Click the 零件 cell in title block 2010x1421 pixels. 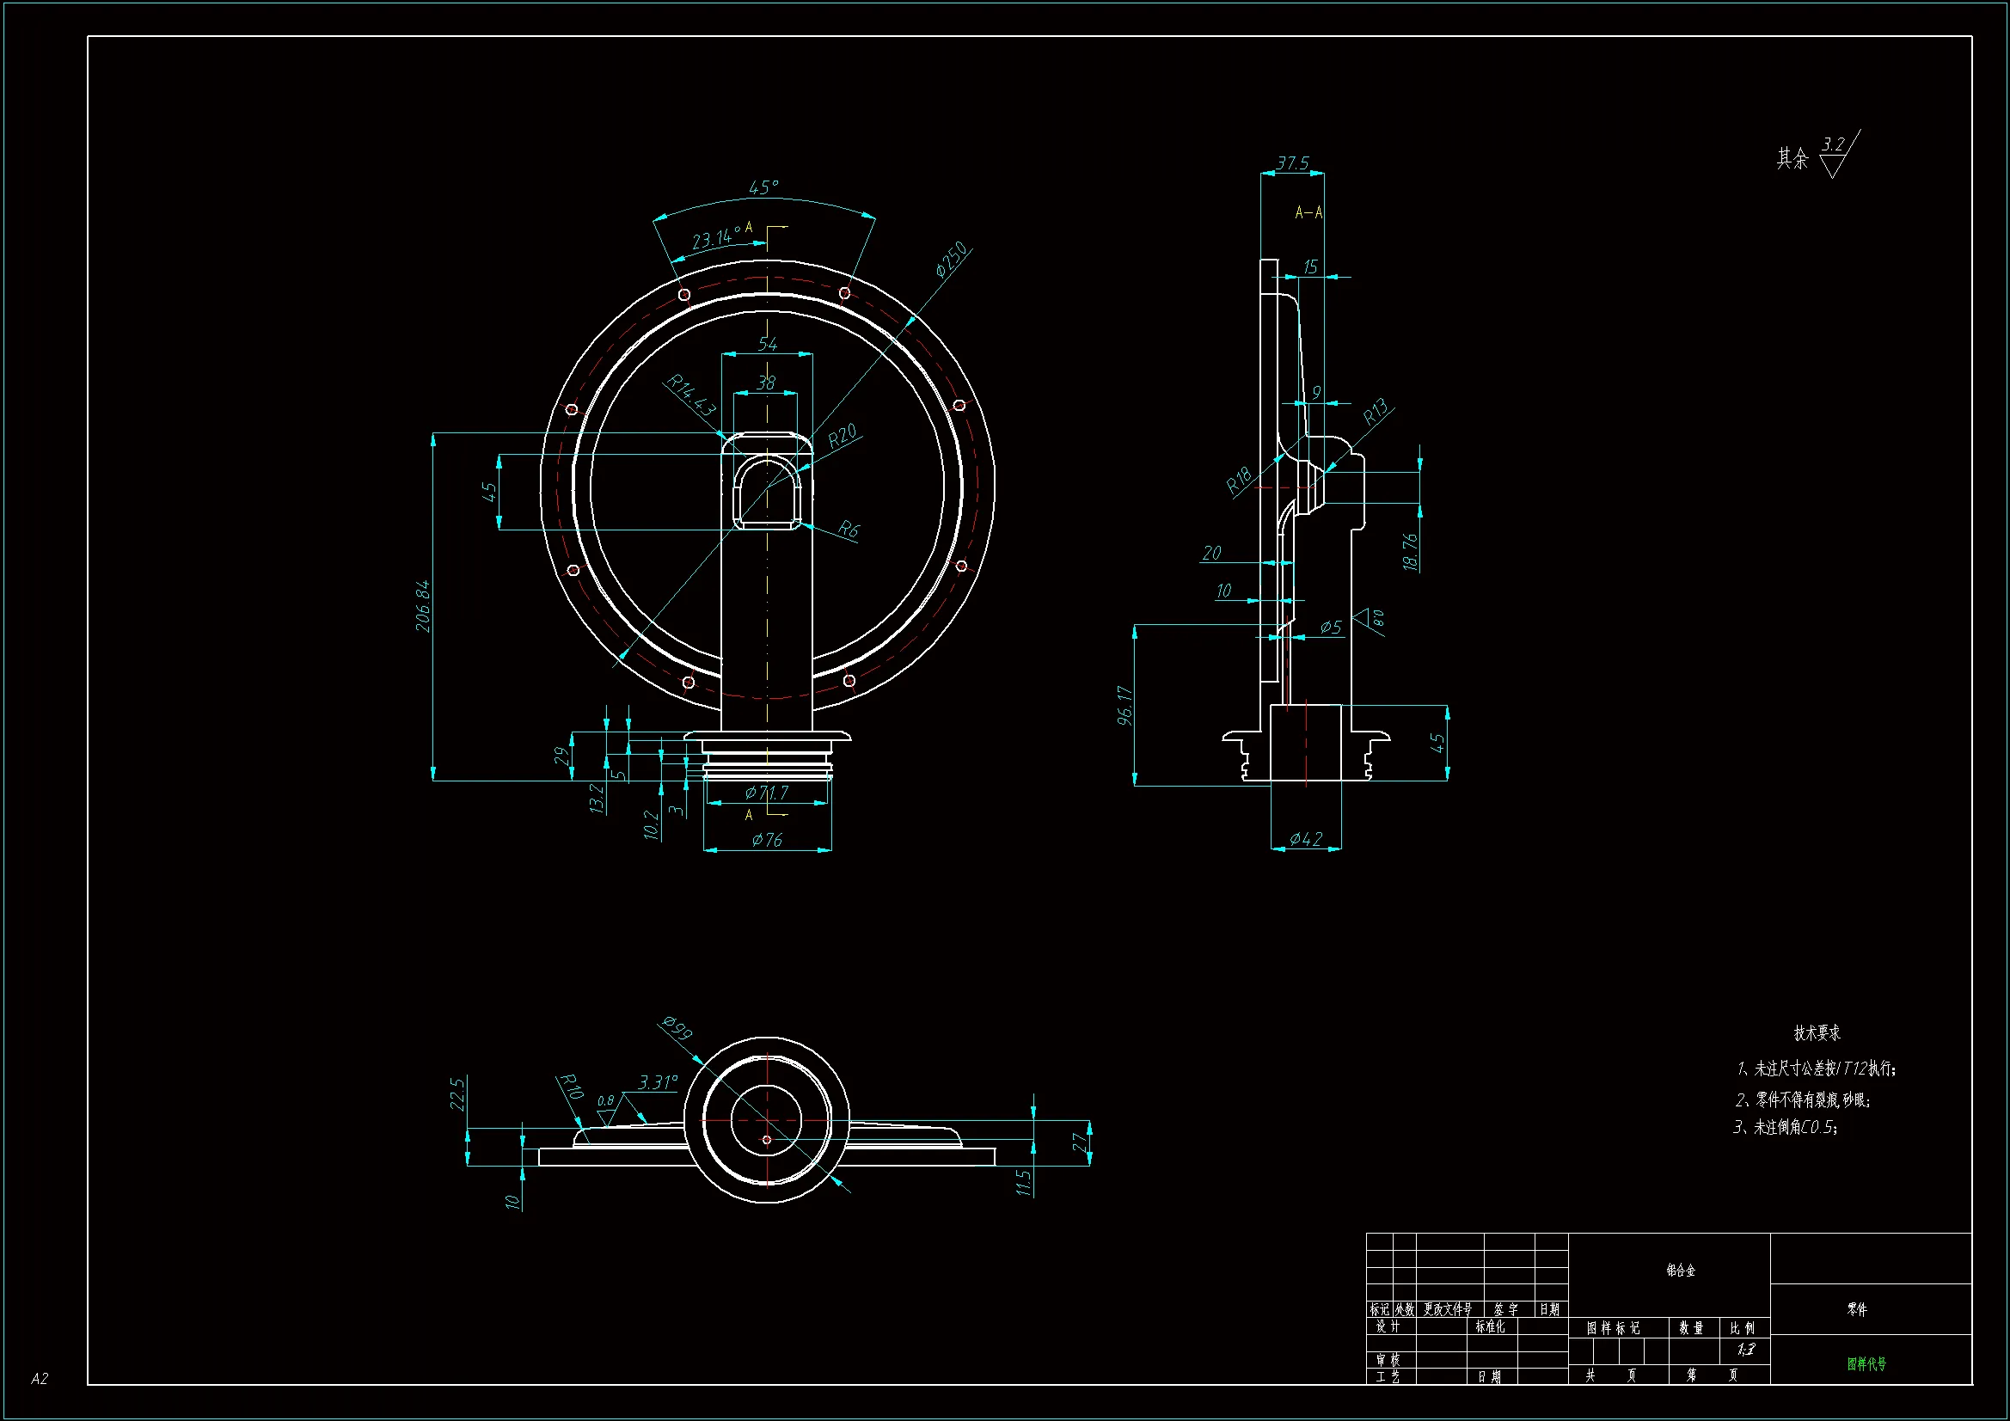click(1857, 1310)
